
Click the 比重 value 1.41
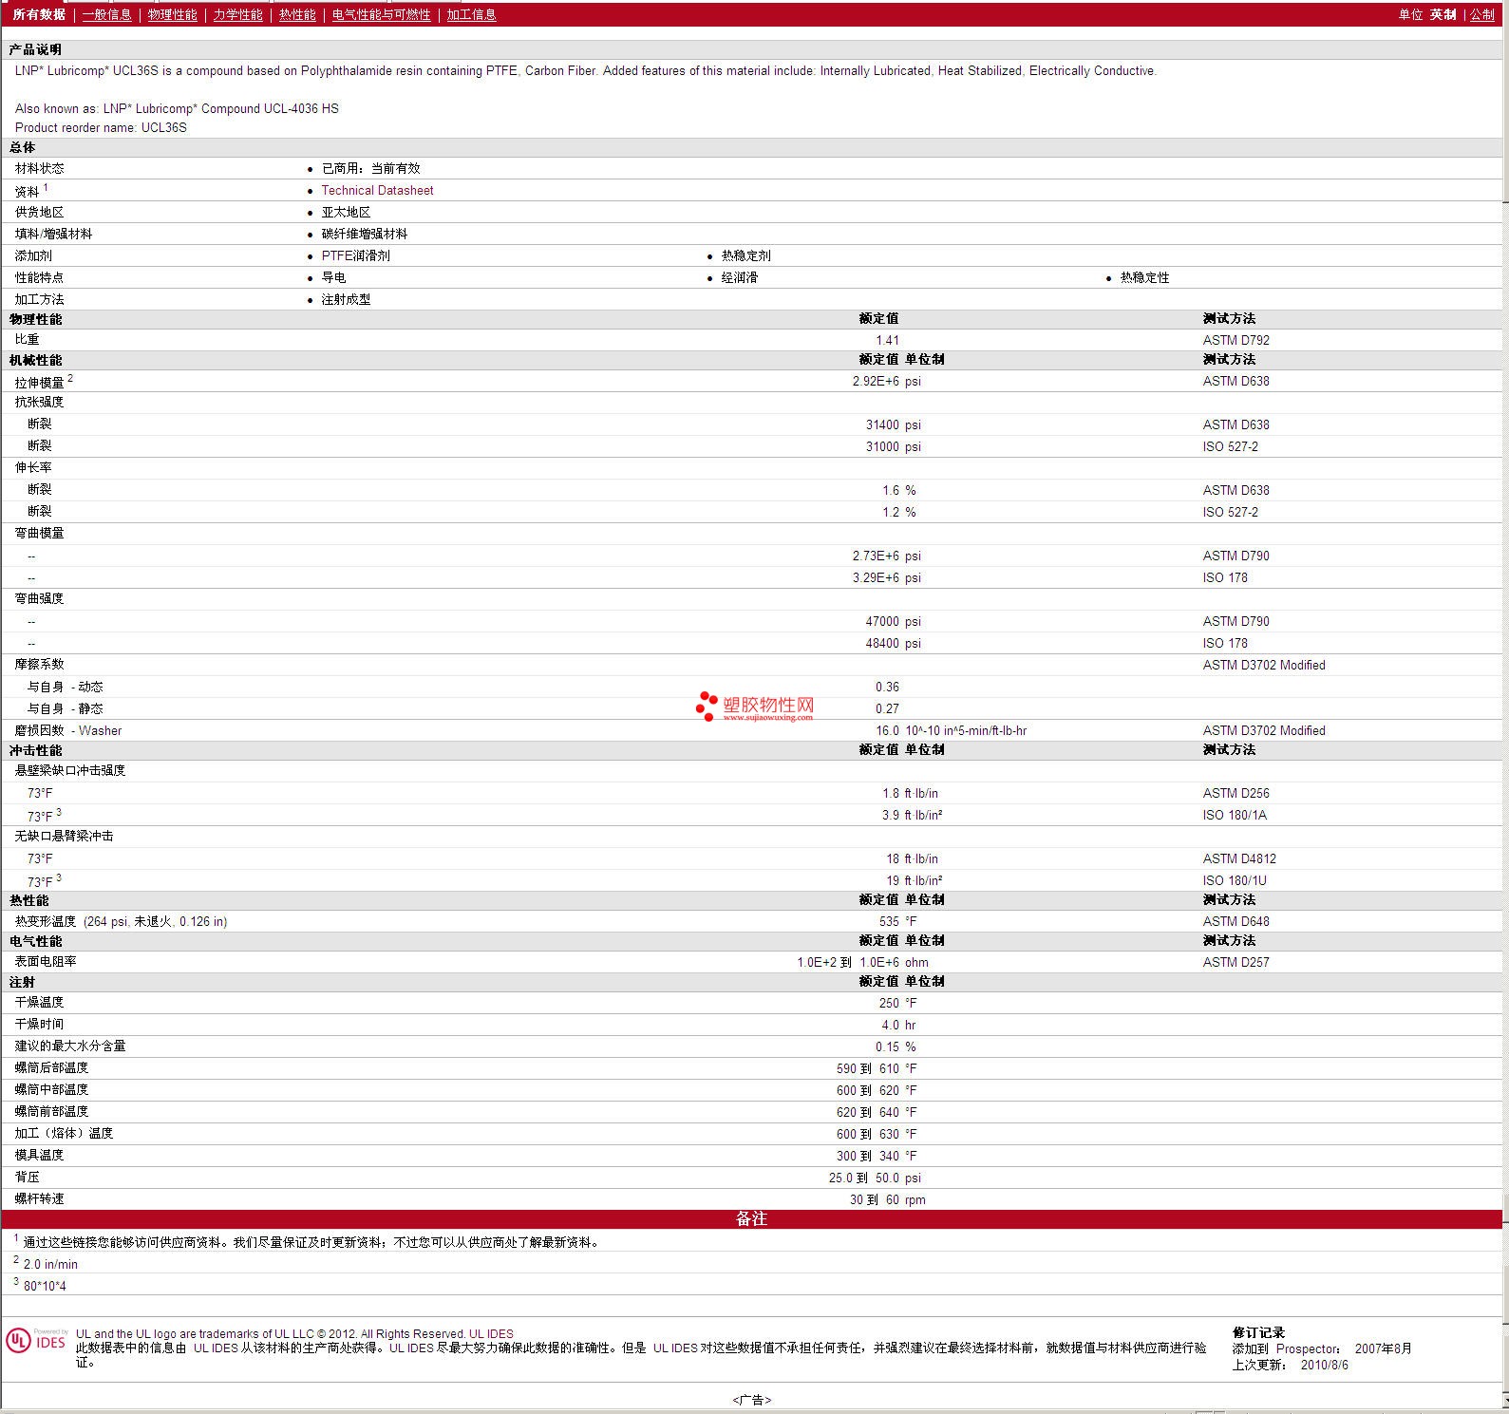coord(887,340)
